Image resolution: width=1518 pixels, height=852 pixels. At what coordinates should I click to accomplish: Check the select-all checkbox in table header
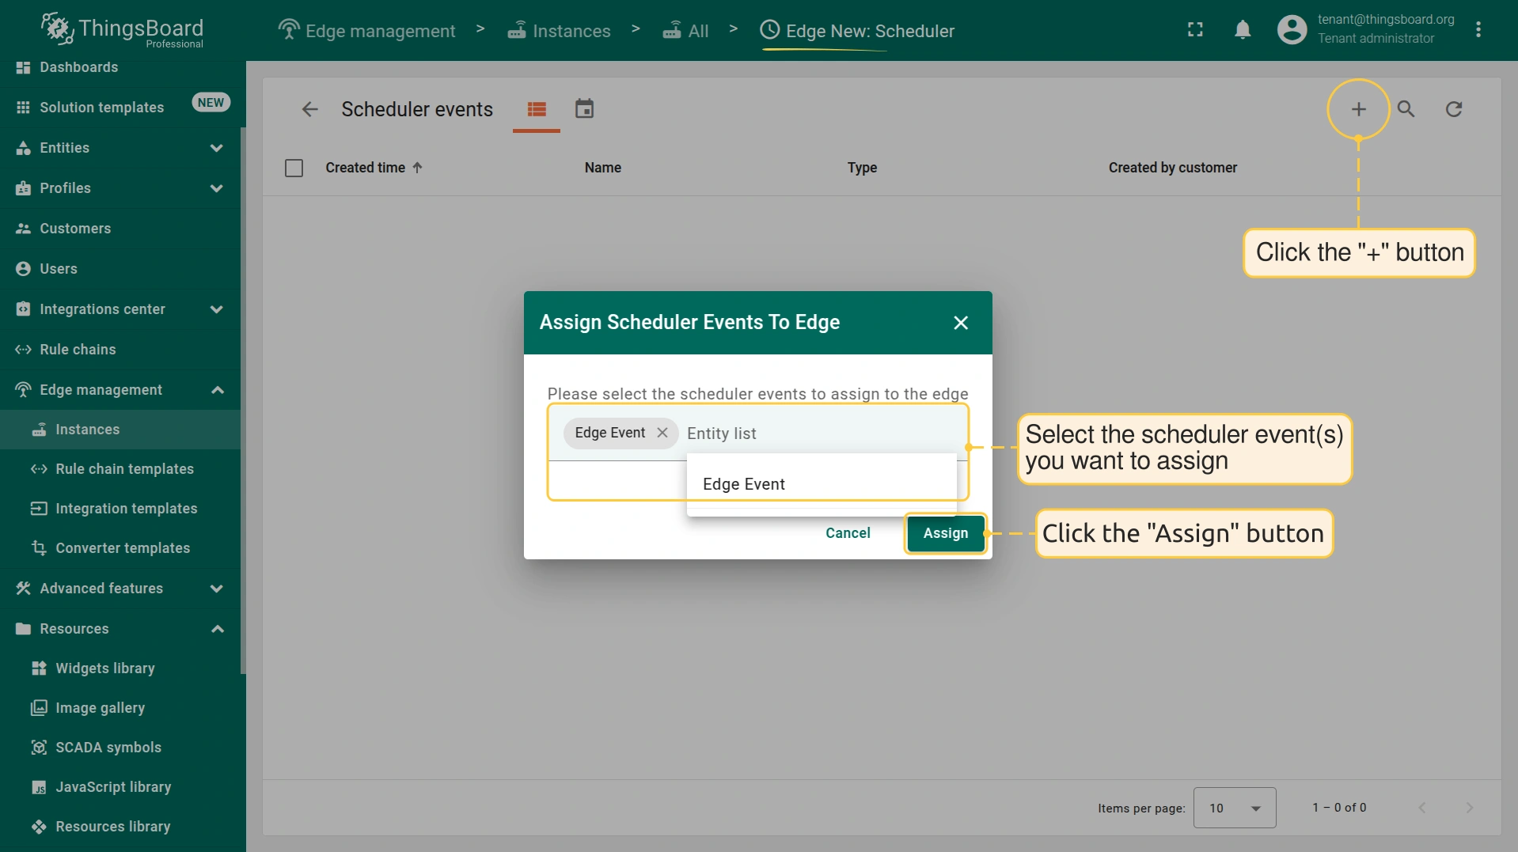coord(294,168)
